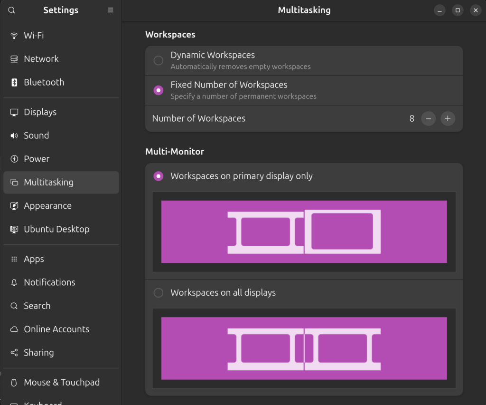This screenshot has width=486, height=405.
Task: Enable Workspaces on all displays
Action: pos(159,293)
